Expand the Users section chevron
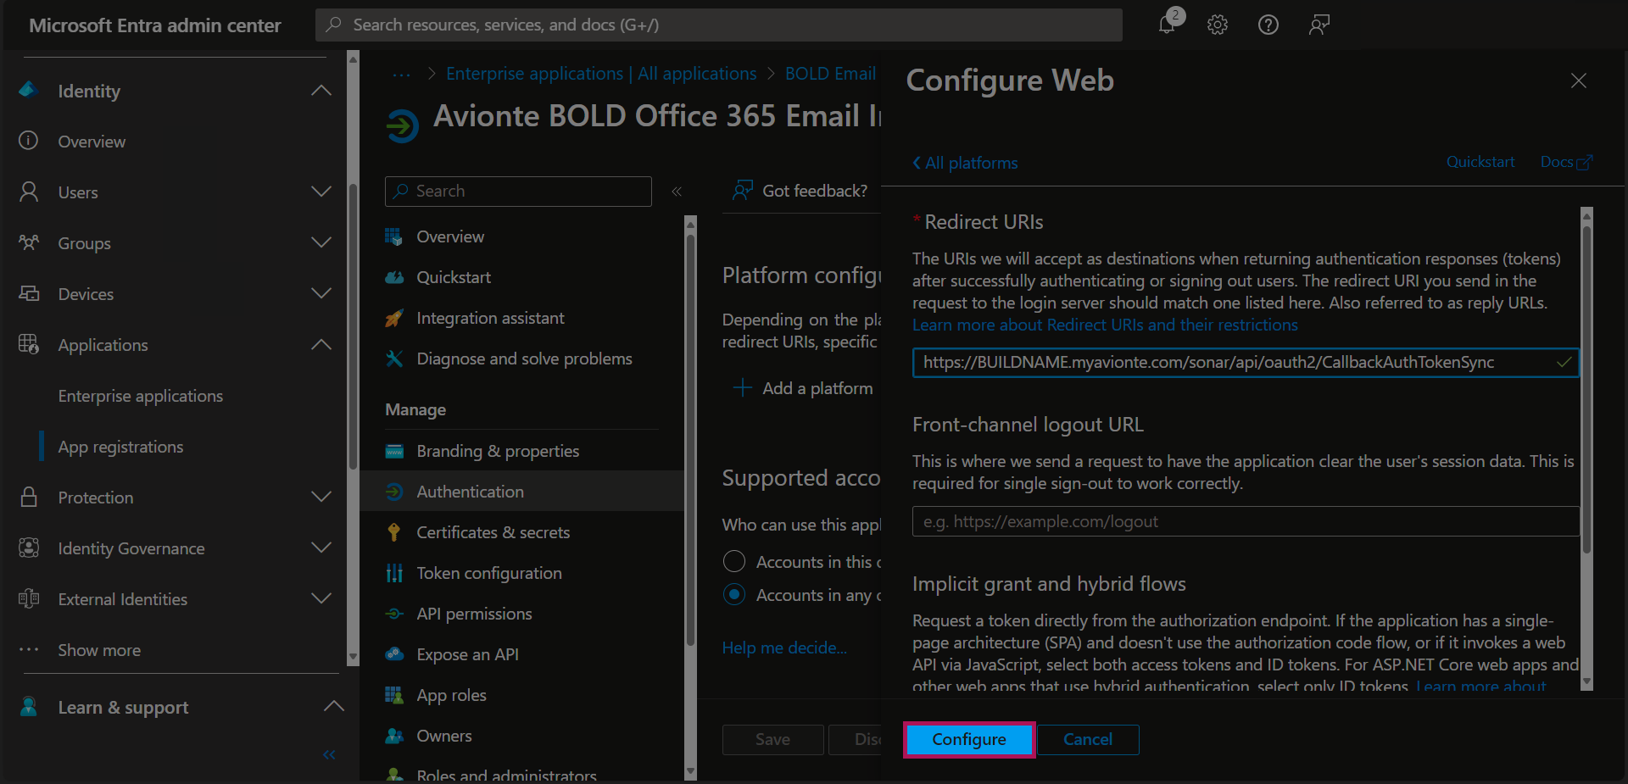This screenshot has width=1628, height=784. 321,192
